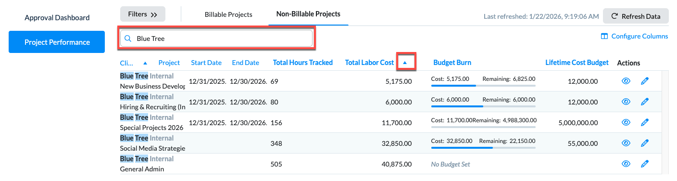Viewport: 677px width, 181px height.
Task: Sort by Start Date column
Action: pos(206,63)
